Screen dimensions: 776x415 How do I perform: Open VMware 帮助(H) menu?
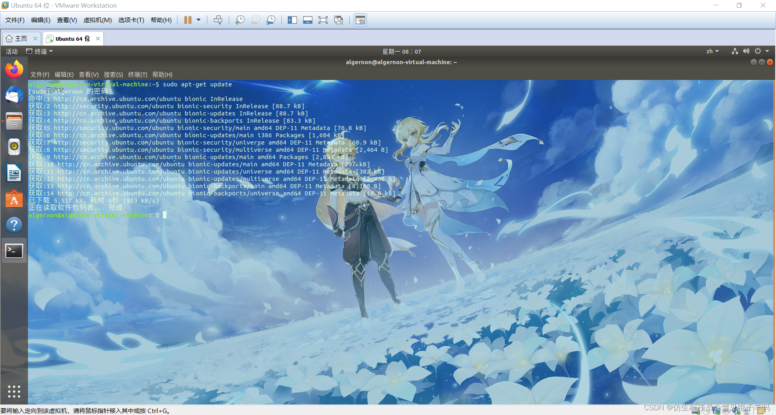161,20
